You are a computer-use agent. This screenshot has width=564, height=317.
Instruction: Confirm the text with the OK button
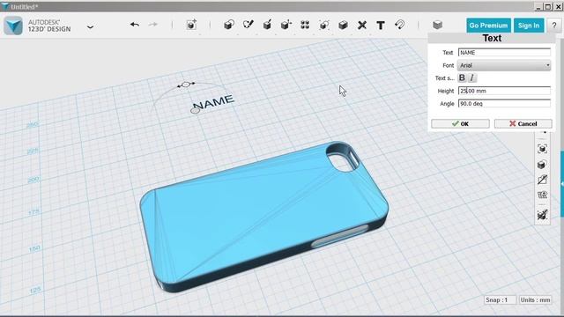(x=460, y=123)
